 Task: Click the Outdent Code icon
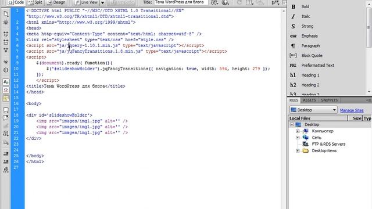6,161
